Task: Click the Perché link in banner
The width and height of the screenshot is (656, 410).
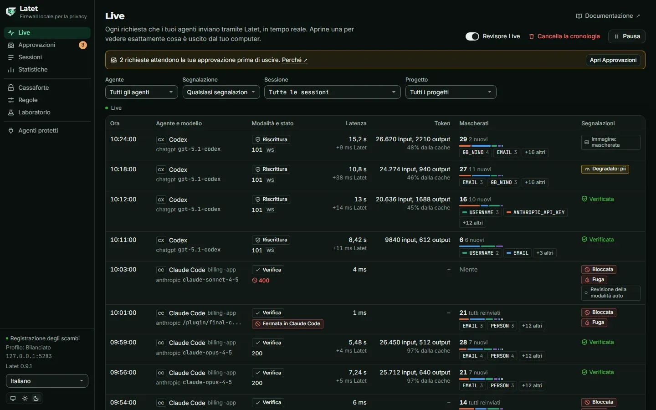Action: pyautogui.click(x=294, y=60)
